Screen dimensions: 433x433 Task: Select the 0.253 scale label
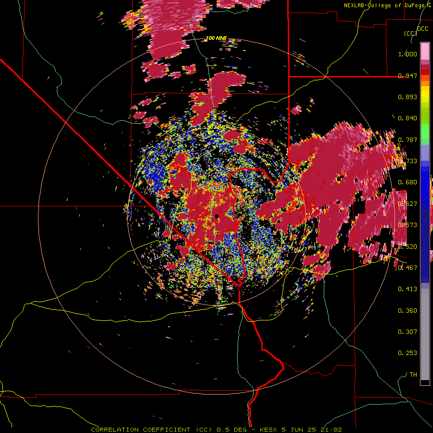408,353
